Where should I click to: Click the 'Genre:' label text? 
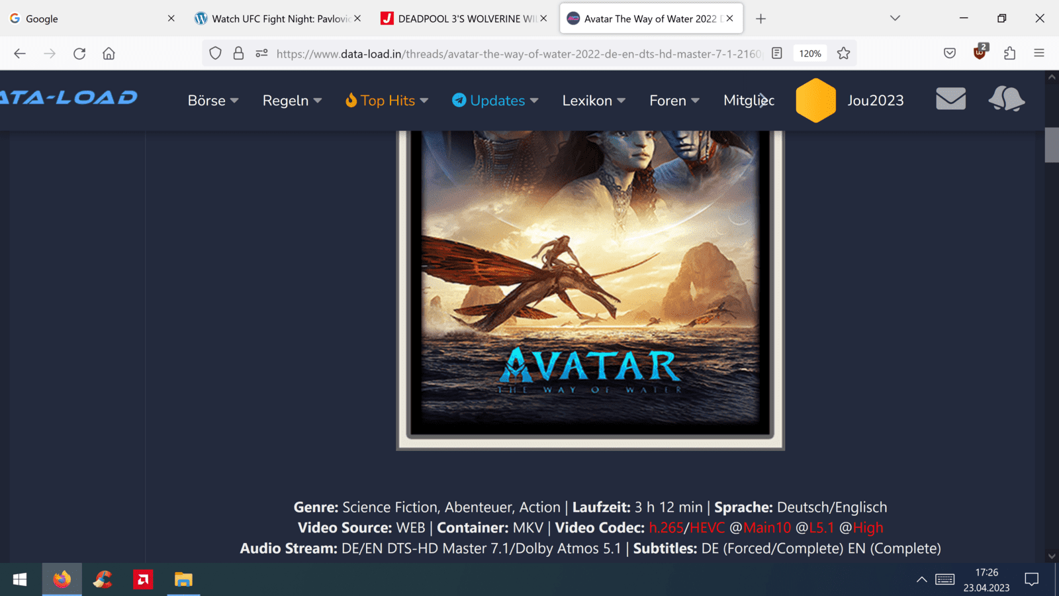(x=316, y=507)
